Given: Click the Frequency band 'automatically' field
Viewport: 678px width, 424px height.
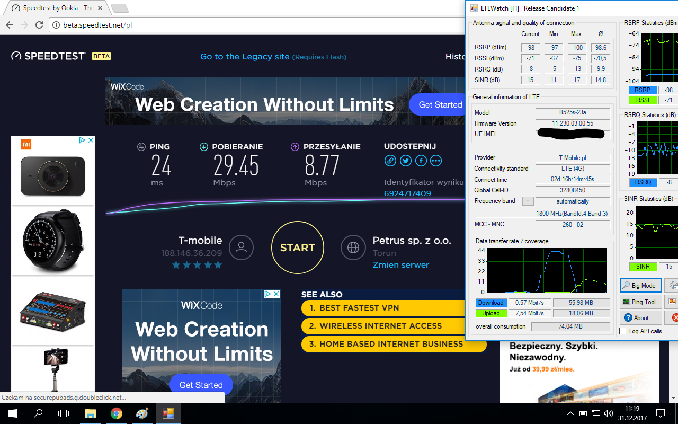Looking at the screenshot, I should pyautogui.click(x=573, y=201).
